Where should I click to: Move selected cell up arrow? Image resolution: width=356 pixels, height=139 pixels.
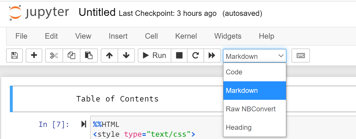click(x=109, y=55)
